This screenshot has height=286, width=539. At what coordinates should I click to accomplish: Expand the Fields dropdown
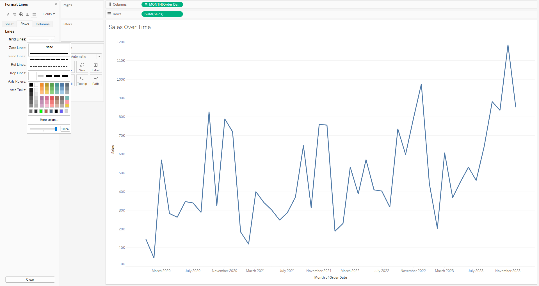pos(49,14)
